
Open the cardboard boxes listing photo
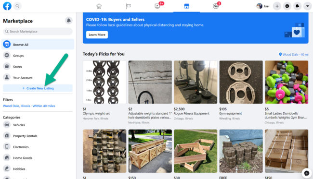click(x=287, y=151)
